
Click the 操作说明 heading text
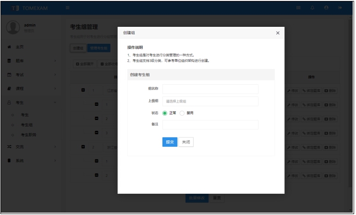pyautogui.click(x=135, y=48)
